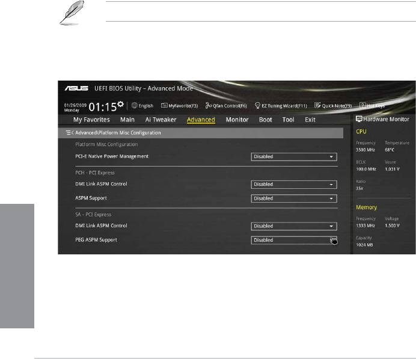
Task: Click the EZ Tuning Wizard bulb icon
Action: (257, 106)
